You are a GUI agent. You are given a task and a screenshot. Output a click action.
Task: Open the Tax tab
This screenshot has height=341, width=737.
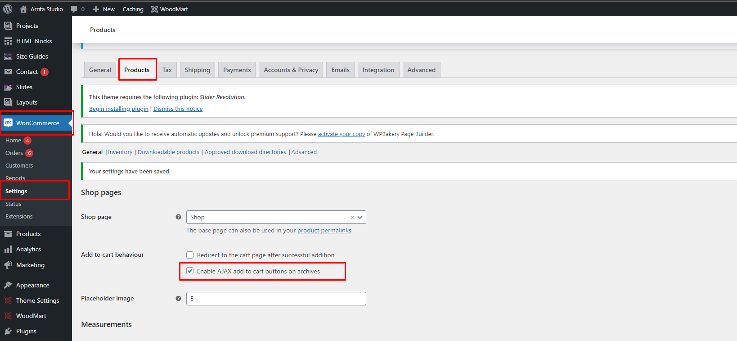tap(167, 70)
